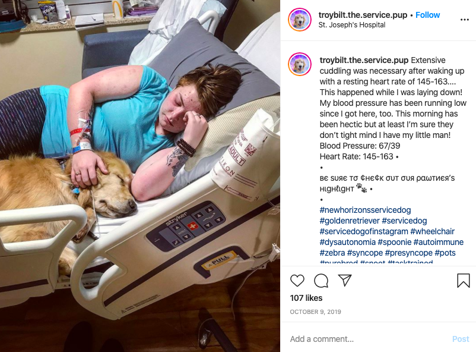Share post using the paper plane icon
The width and height of the screenshot is (476, 352).
345,280
